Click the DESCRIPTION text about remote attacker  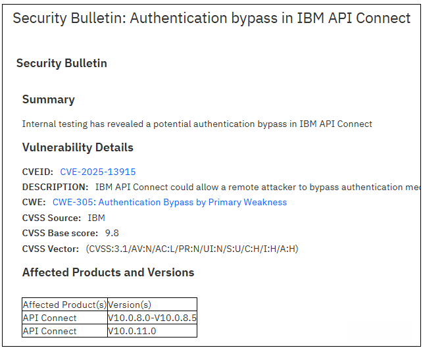[258, 187]
